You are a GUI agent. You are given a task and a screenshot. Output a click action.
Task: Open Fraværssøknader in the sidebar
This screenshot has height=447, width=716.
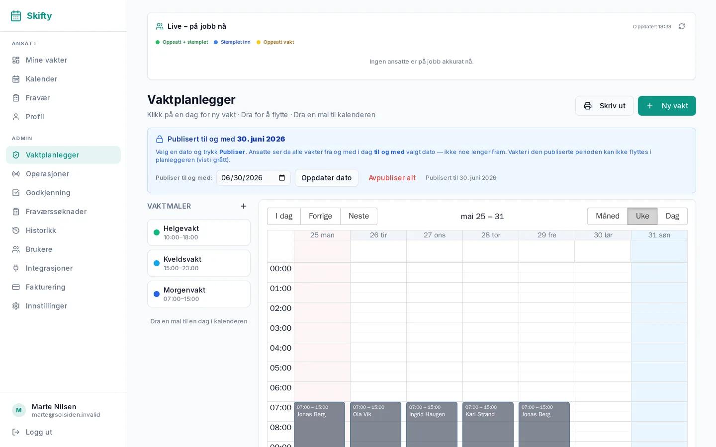(63, 212)
